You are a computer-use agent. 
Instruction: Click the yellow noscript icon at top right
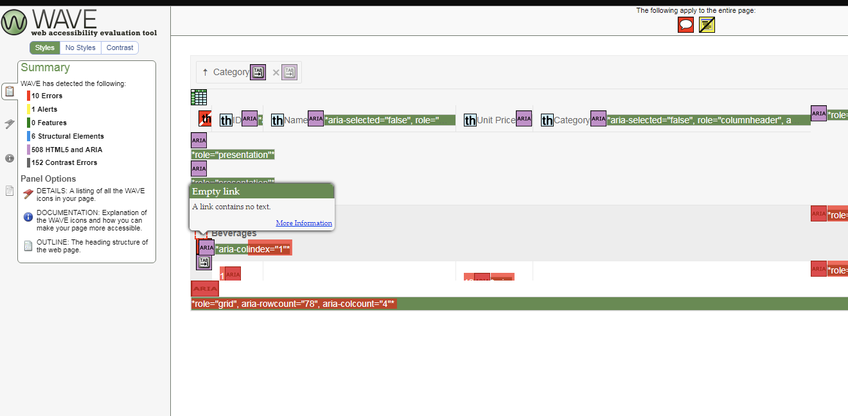(707, 24)
